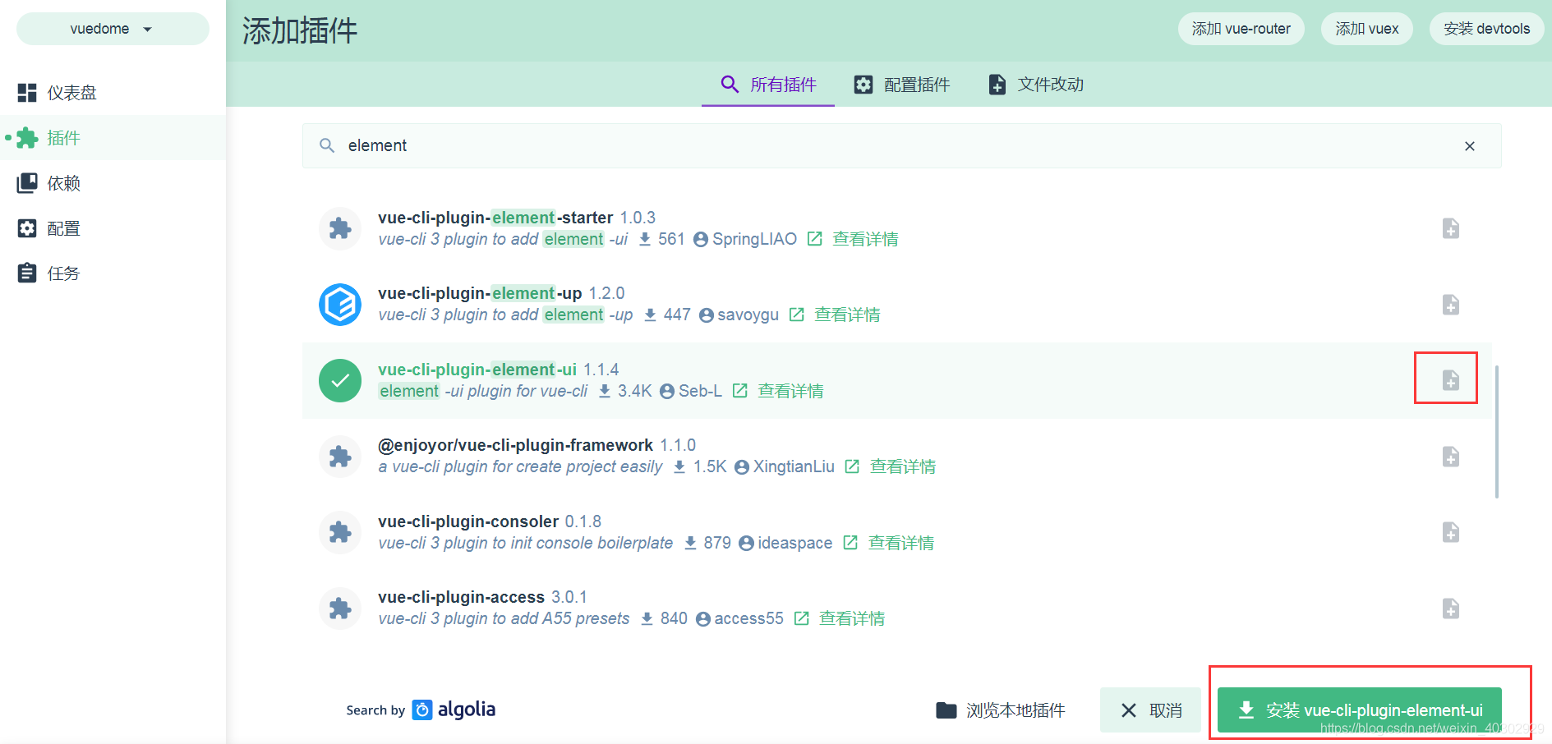Click add-file icon for consoler row
1552x744 pixels.
1451,532
